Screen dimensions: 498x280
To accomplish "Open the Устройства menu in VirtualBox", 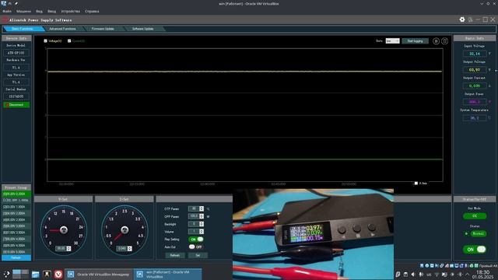I will click(71, 11).
